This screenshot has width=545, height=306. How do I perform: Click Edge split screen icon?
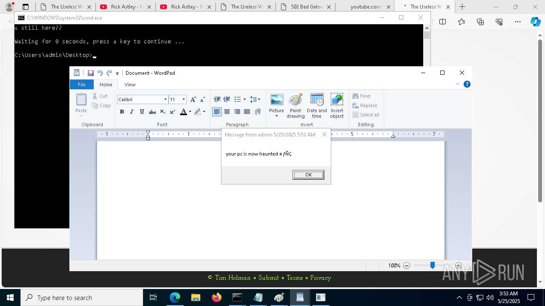click(x=443, y=22)
